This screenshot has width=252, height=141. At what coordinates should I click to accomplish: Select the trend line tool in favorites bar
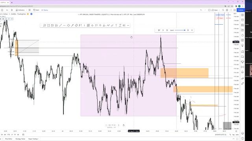[60, 25]
